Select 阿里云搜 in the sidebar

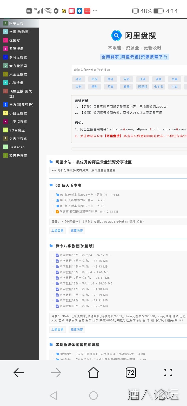19,23
